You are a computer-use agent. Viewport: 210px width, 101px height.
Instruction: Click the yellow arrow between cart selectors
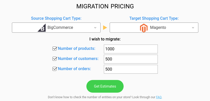tap(105, 28)
